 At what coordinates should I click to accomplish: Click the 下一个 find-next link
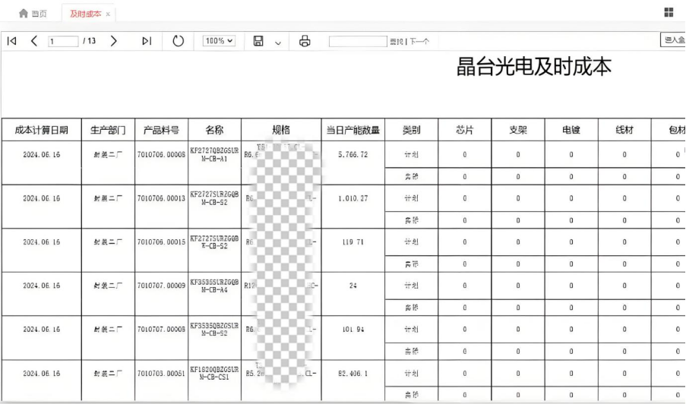(x=419, y=42)
